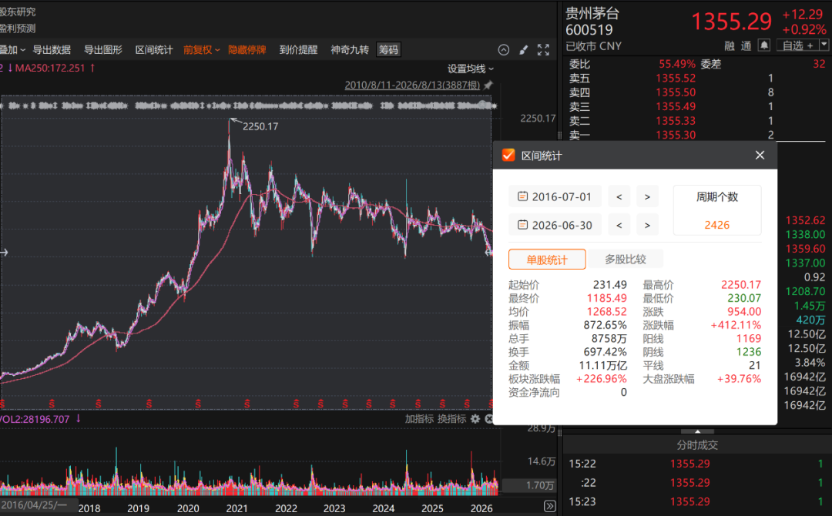Click 融 margin trading marker
This screenshot has height=516, width=832.
click(x=730, y=46)
